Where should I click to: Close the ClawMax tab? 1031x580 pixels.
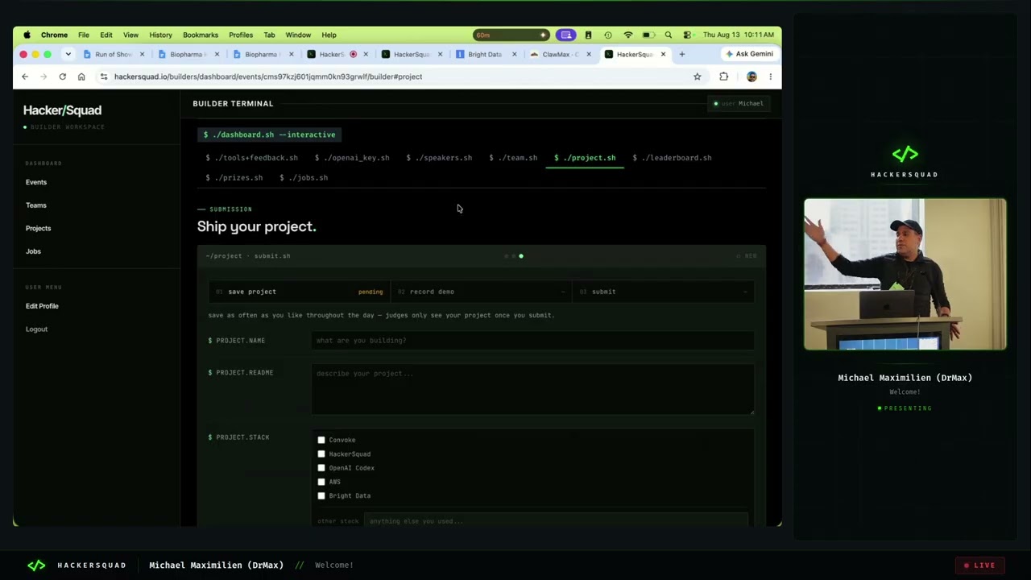point(589,54)
